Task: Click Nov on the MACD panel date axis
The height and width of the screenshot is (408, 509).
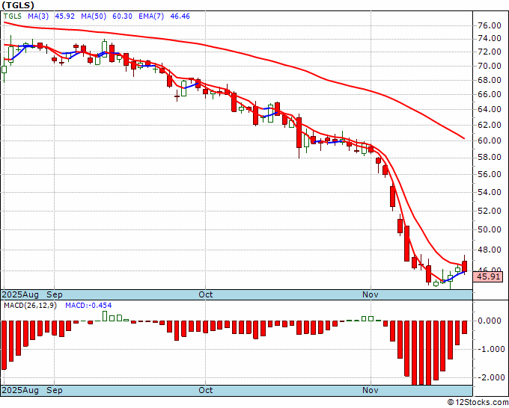Action: pyautogui.click(x=371, y=390)
